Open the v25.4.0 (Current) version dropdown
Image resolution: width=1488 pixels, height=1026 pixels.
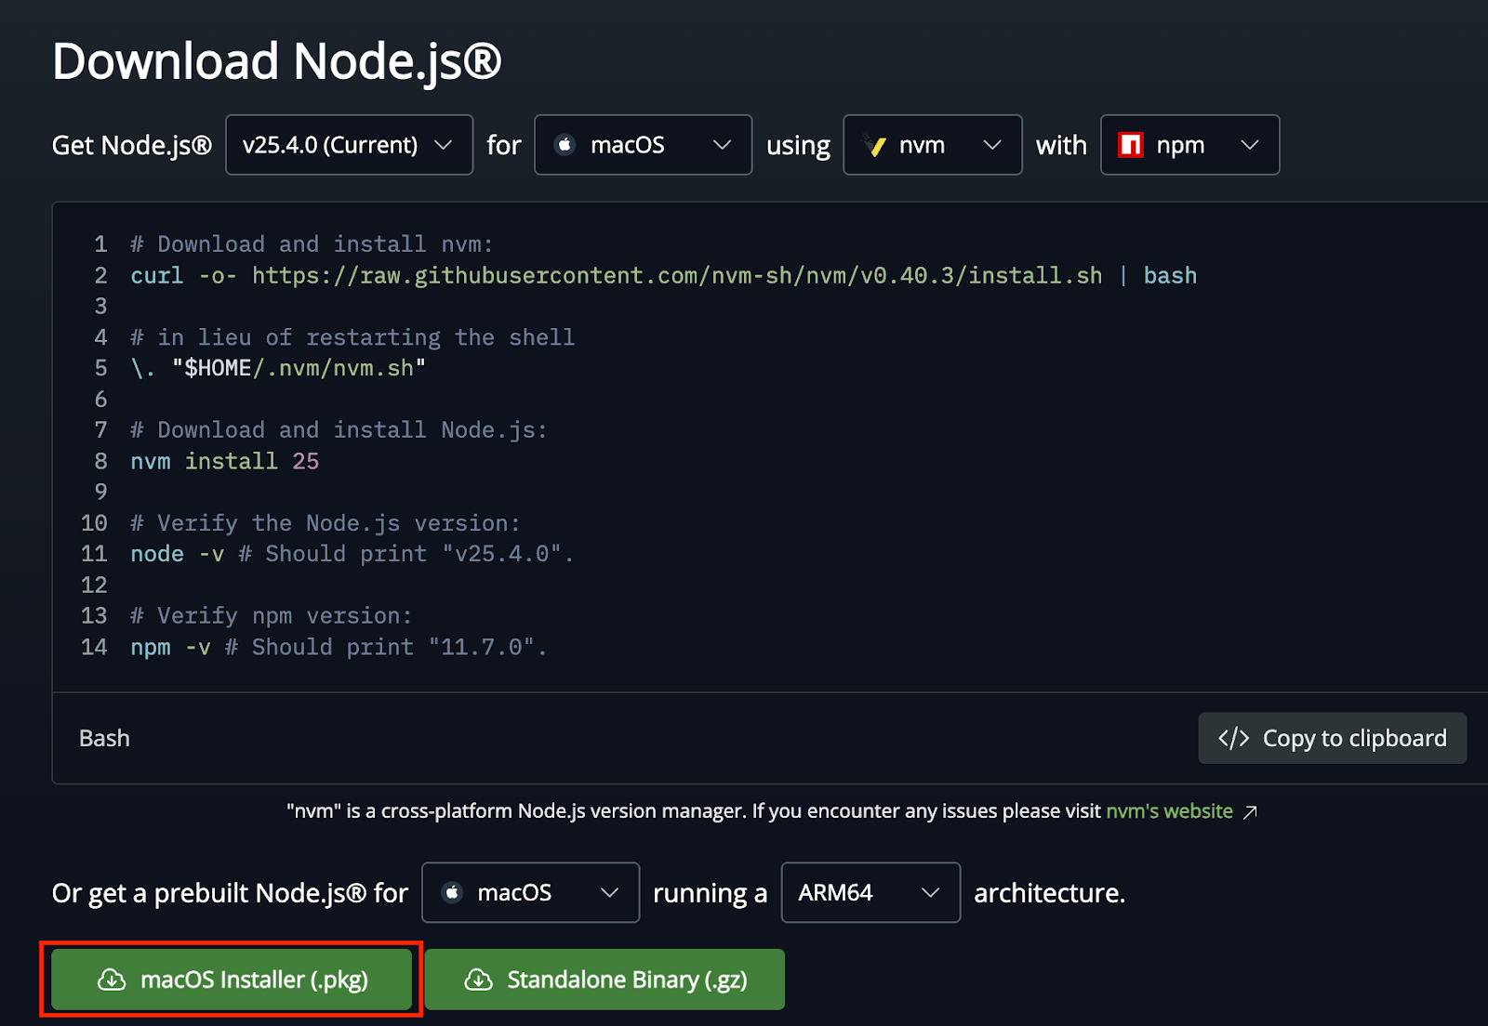point(349,145)
